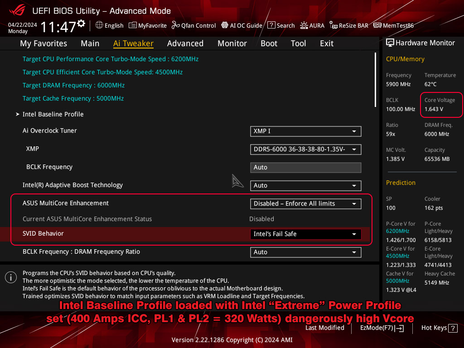
Task: Click the 4500MHz E-Core prediction text
Action: point(398,256)
